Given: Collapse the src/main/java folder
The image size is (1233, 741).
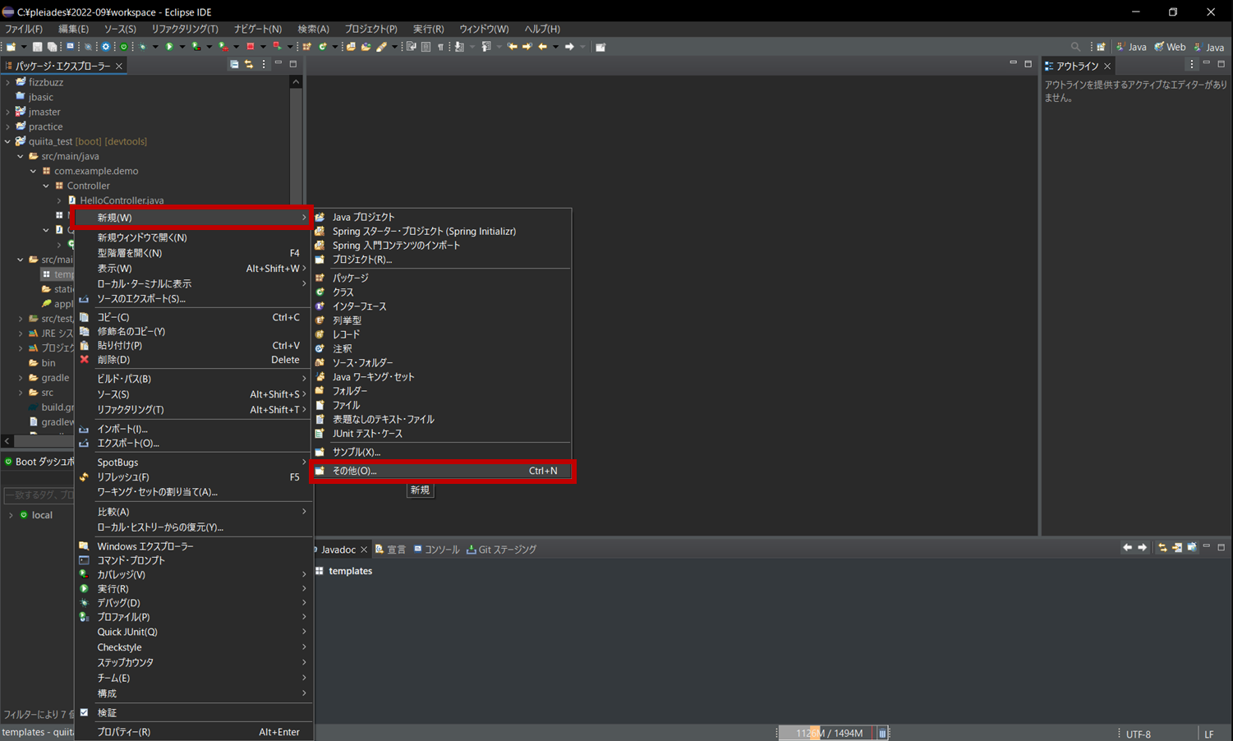Looking at the screenshot, I should [x=21, y=156].
